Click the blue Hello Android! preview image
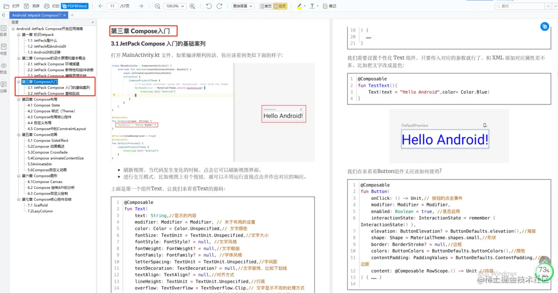This screenshot has height=293, width=558. tap(445, 139)
